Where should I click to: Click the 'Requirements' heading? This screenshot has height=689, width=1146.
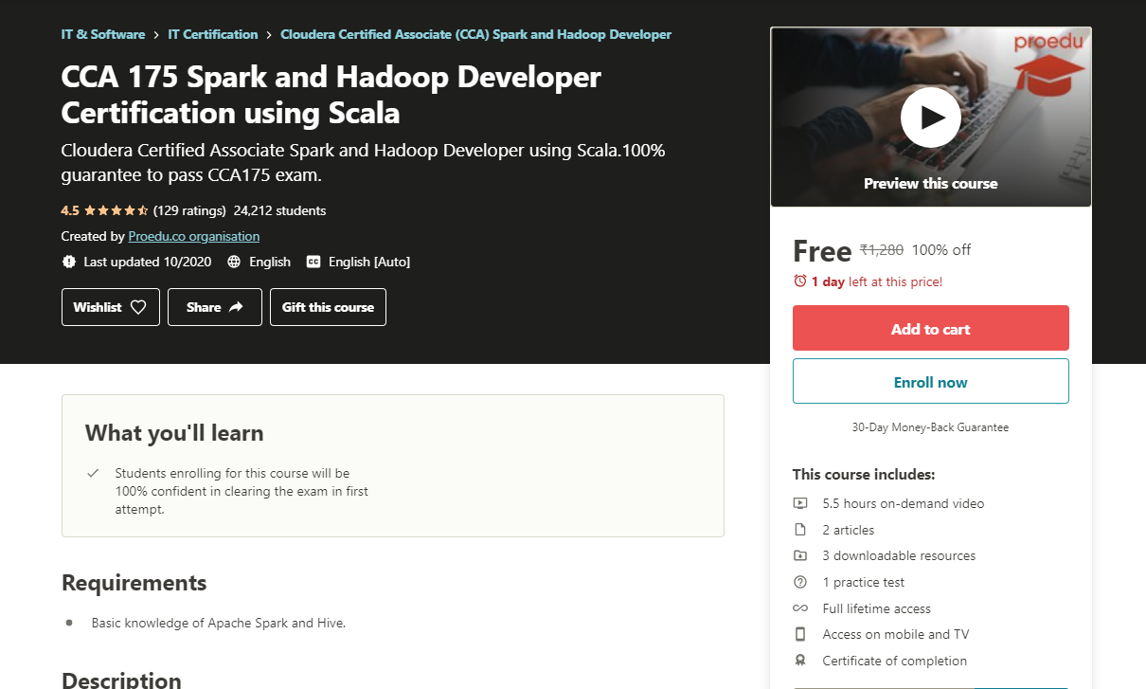point(134,582)
